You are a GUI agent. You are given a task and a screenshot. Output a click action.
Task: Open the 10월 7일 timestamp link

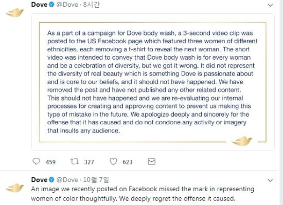96,180
